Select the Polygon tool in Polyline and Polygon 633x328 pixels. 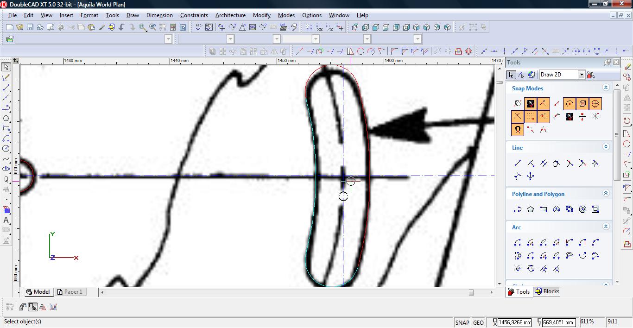pyautogui.click(x=531, y=209)
